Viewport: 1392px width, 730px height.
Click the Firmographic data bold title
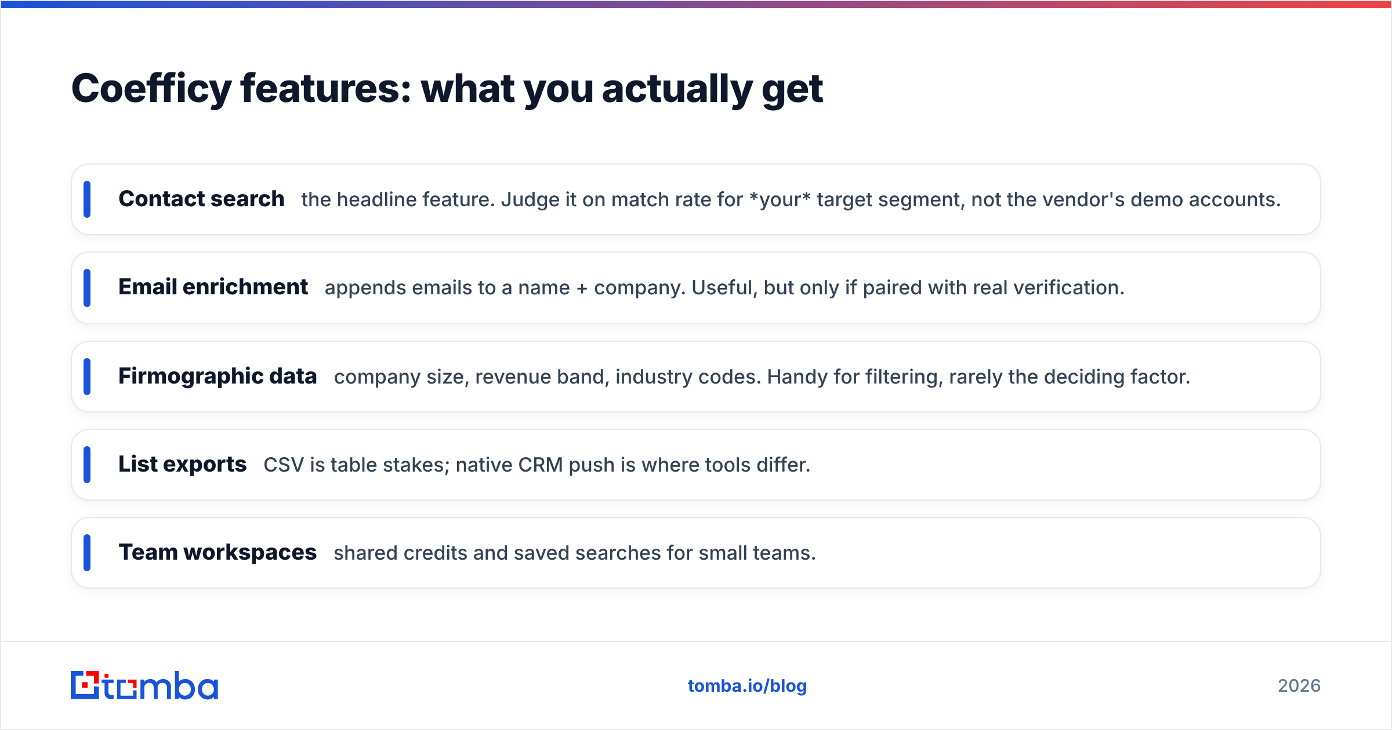point(217,376)
